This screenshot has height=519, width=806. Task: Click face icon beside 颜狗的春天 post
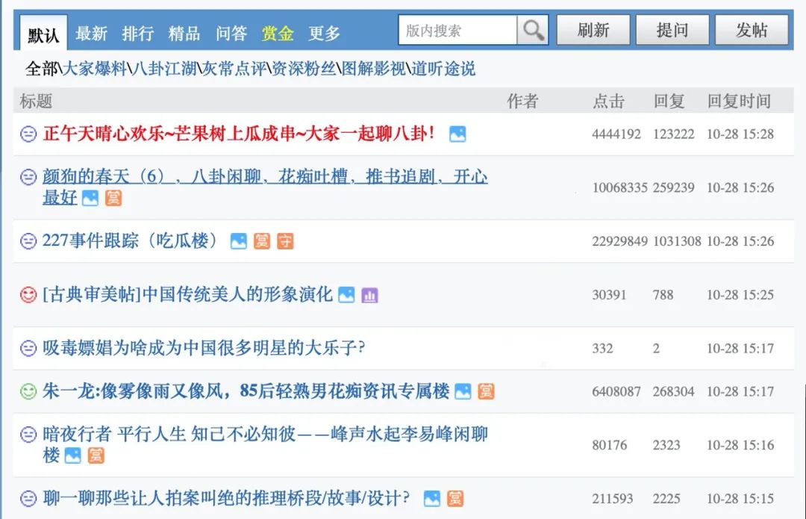click(28, 177)
